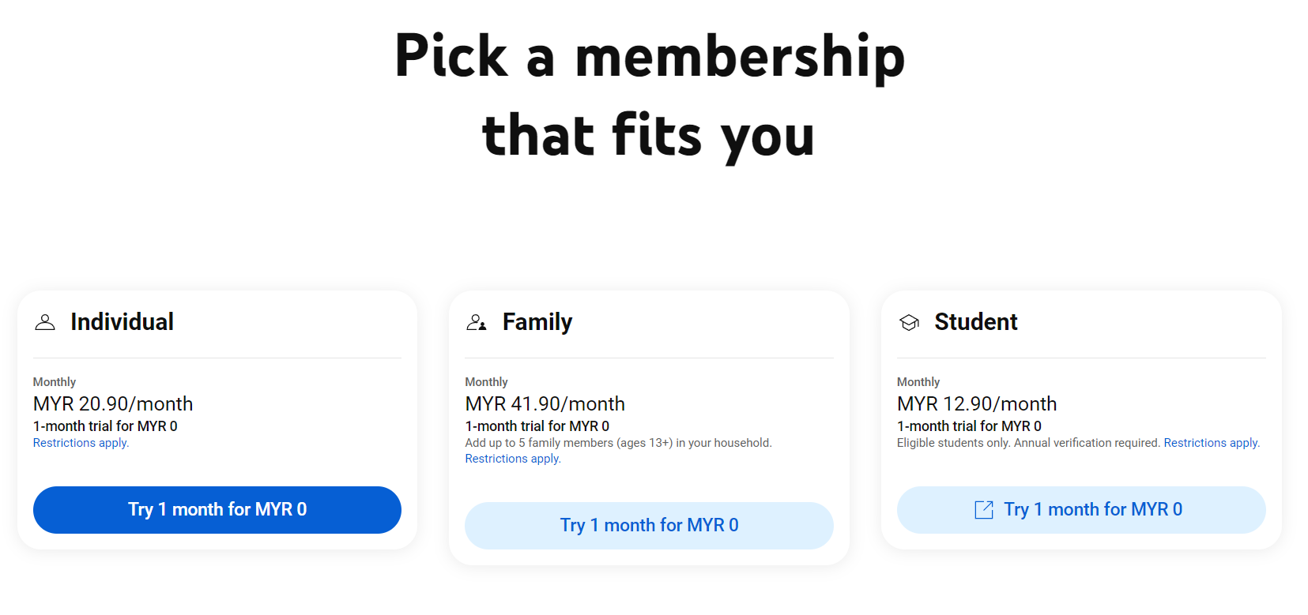Follow Restrictions apply link in Student card

1211,443
